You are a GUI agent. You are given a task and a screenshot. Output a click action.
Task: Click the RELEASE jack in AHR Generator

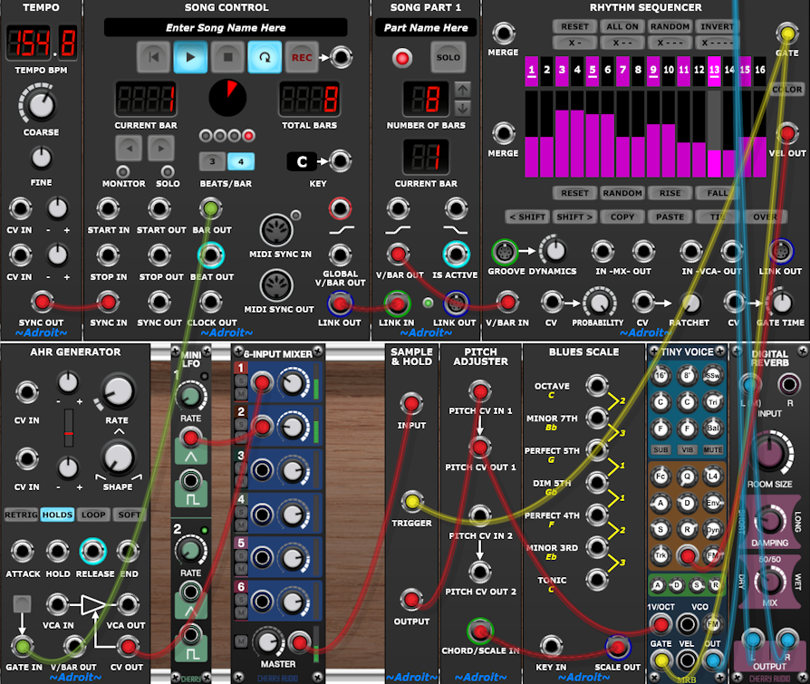[x=93, y=552]
